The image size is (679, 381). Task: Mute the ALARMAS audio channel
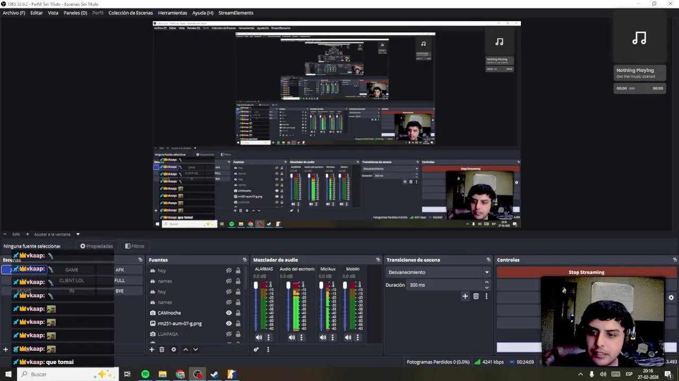click(259, 337)
